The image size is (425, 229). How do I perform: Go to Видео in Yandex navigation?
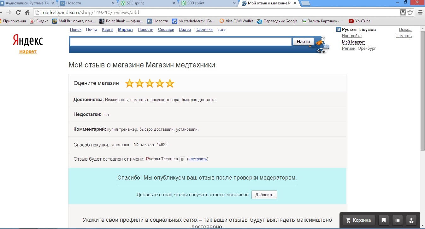coord(185,29)
